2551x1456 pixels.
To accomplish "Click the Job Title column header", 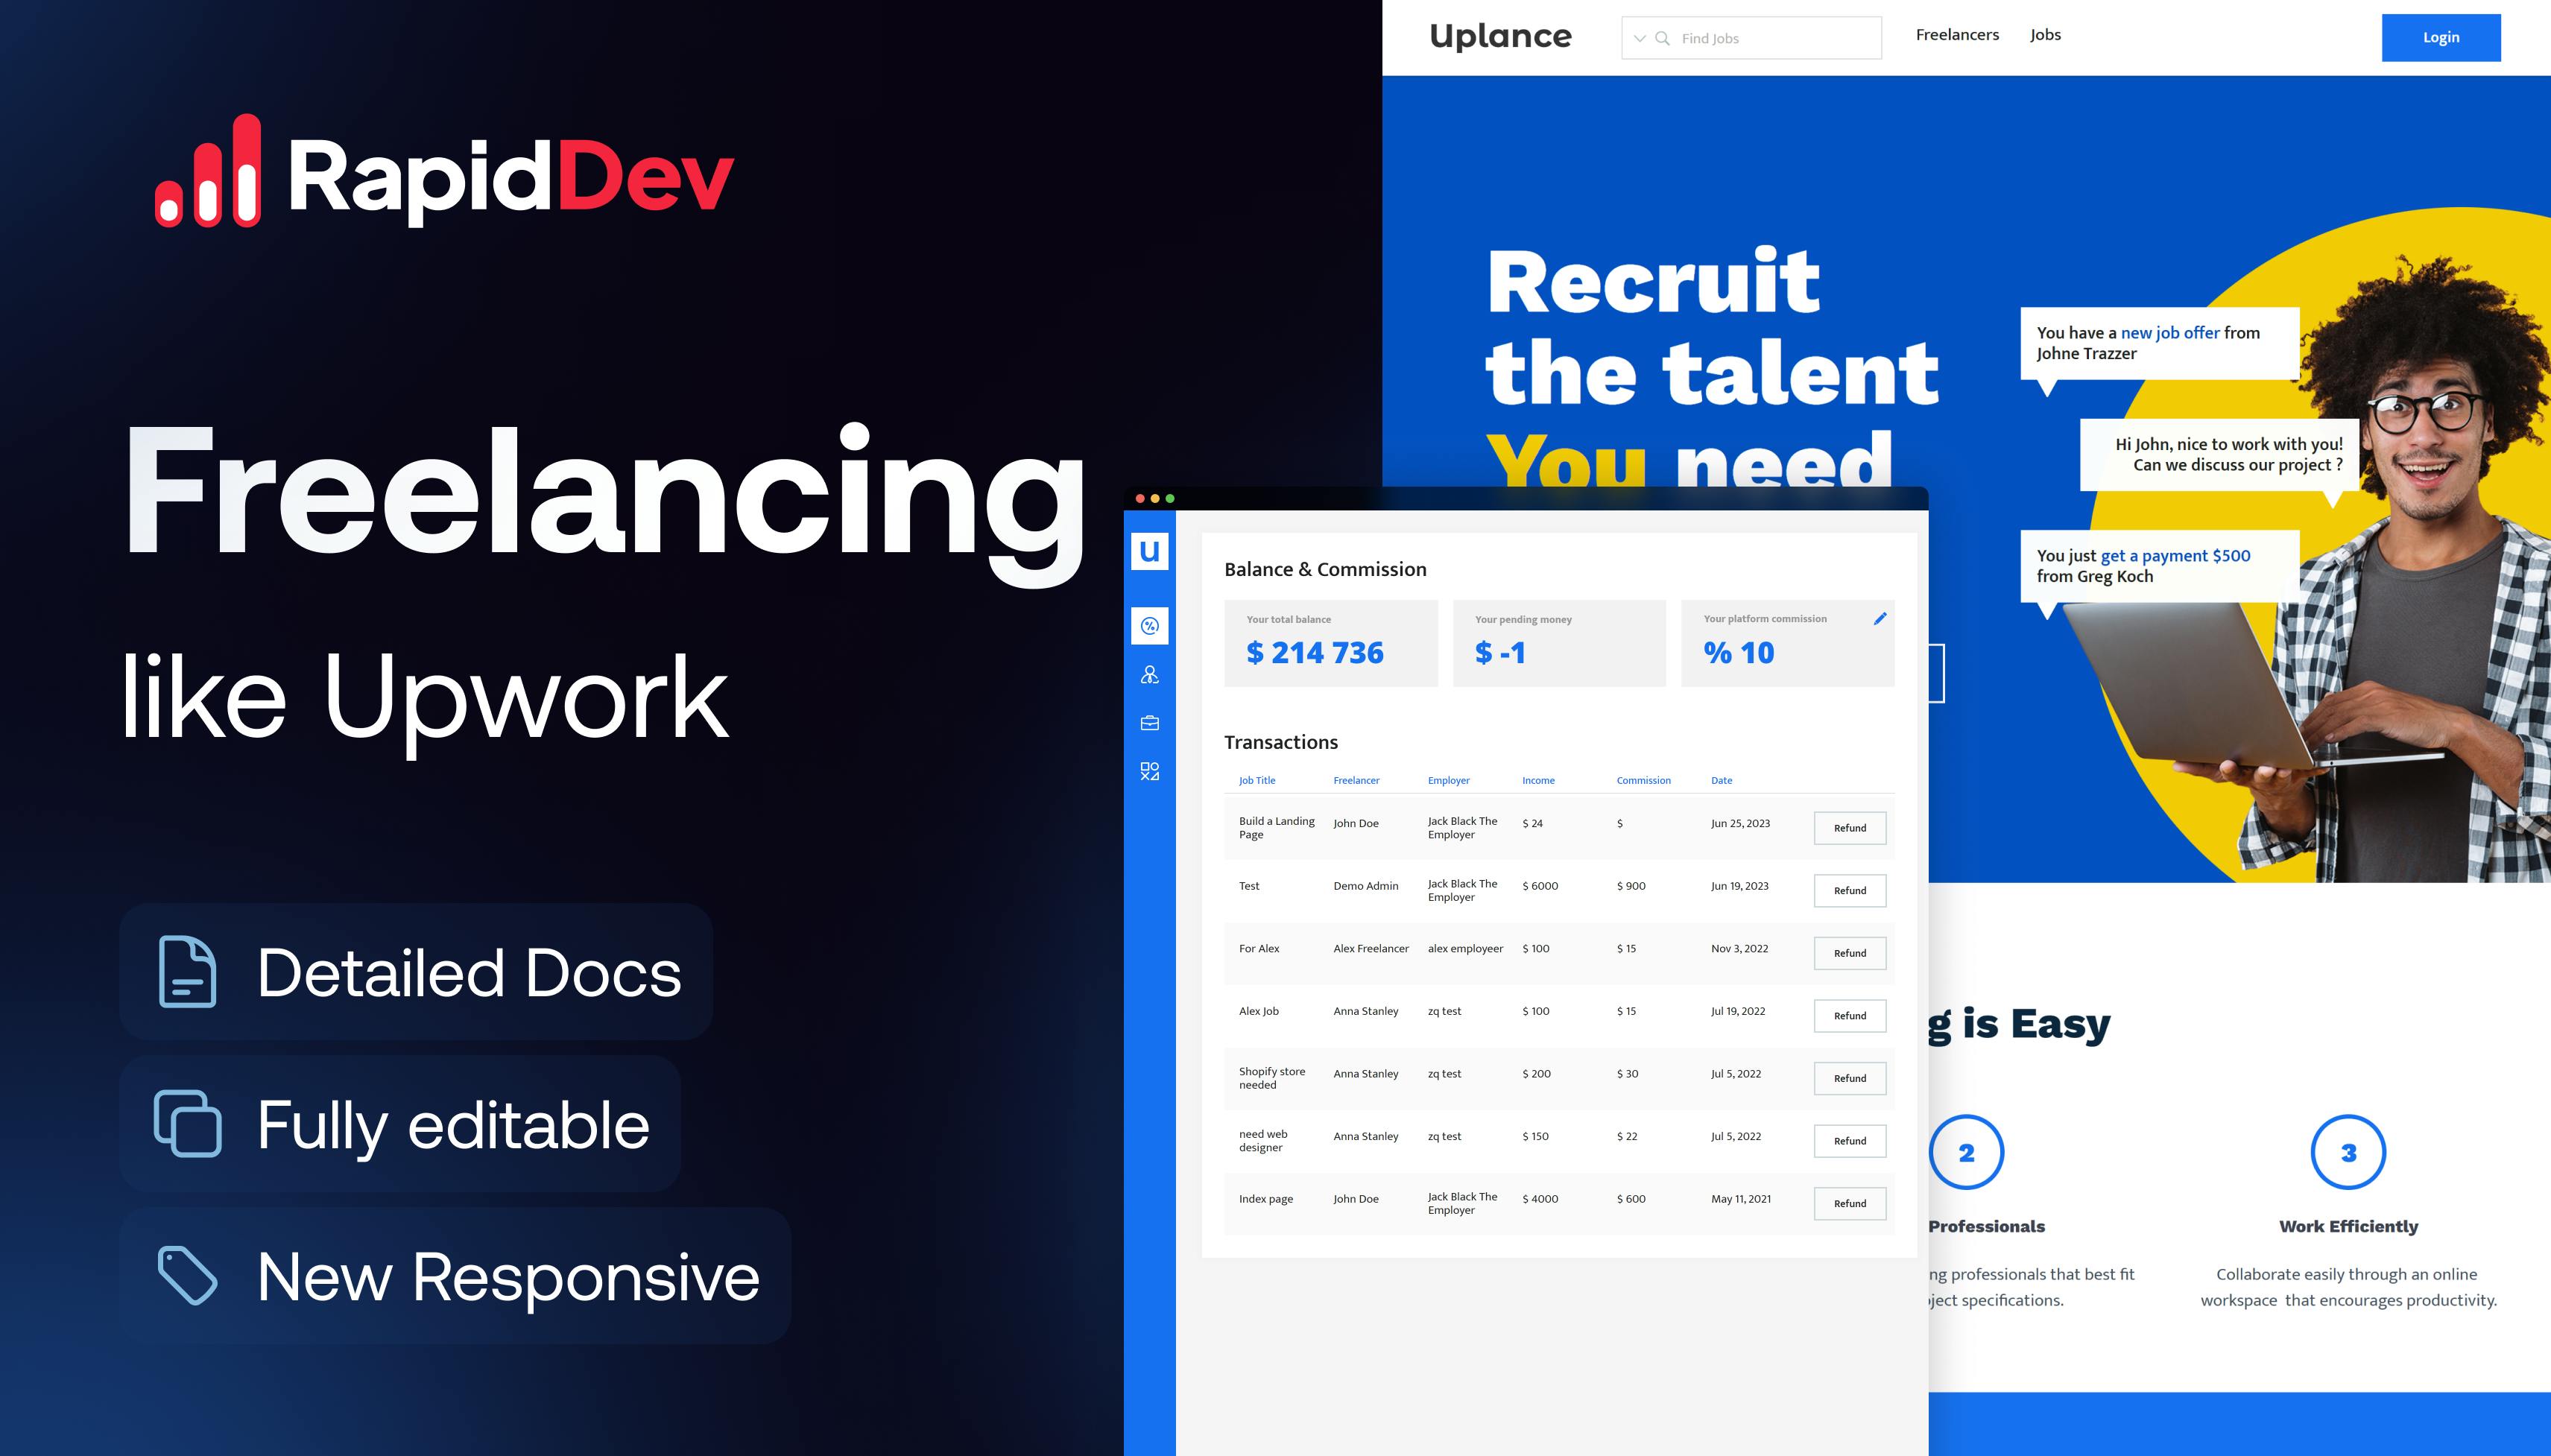I will tap(1257, 781).
